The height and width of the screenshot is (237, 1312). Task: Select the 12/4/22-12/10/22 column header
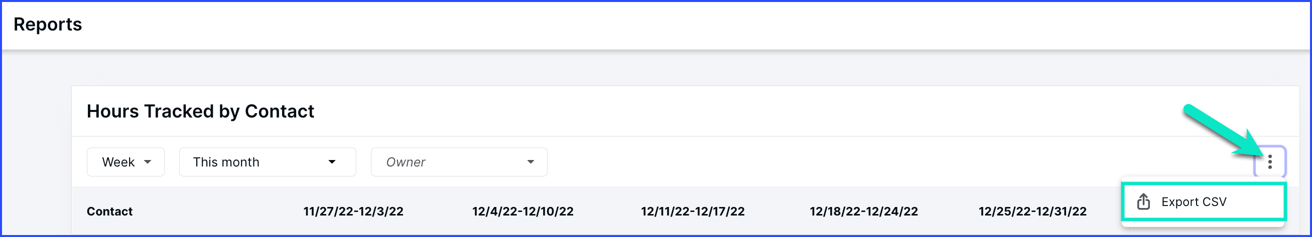click(522, 211)
